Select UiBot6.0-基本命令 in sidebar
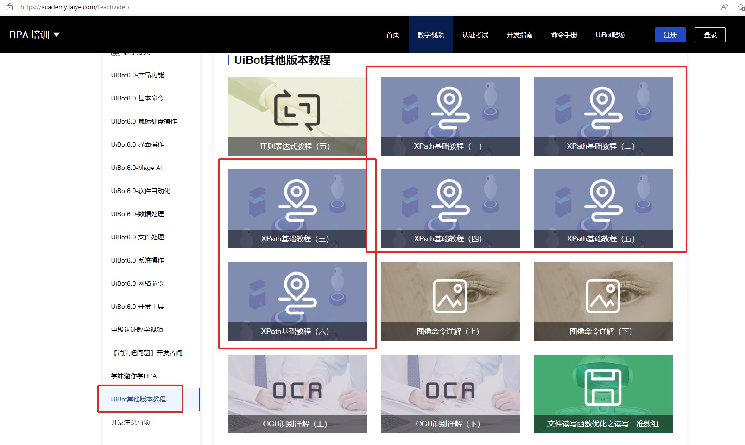This screenshot has width=745, height=445. pyautogui.click(x=138, y=98)
